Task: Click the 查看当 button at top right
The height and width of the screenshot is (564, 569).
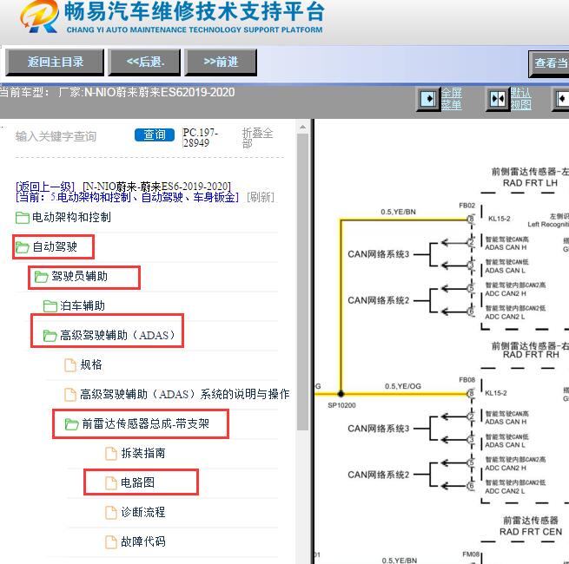Action: tap(549, 63)
